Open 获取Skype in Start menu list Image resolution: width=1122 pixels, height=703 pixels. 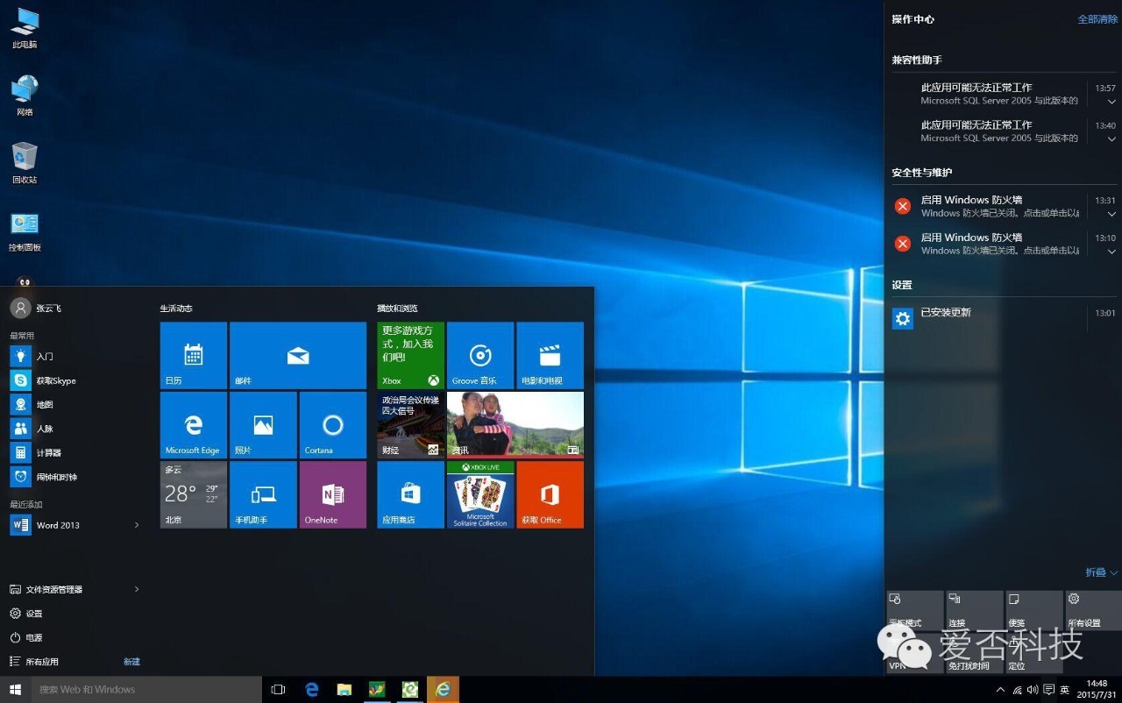click(55, 380)
